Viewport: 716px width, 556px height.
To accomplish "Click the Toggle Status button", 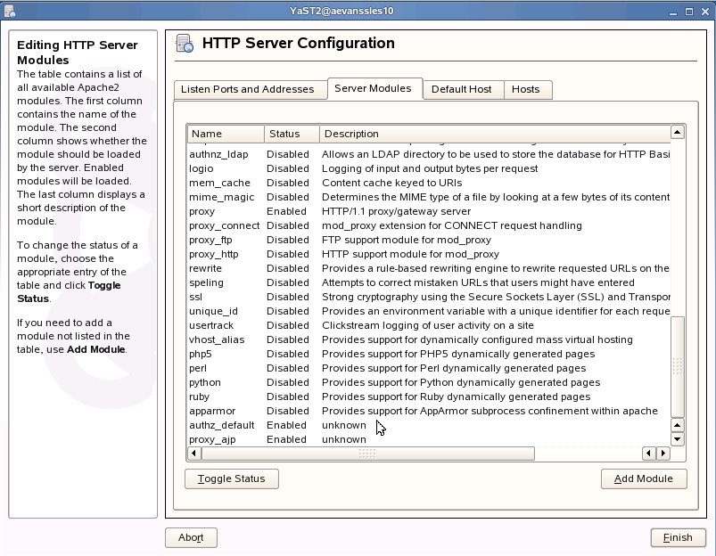I will 232,478.
